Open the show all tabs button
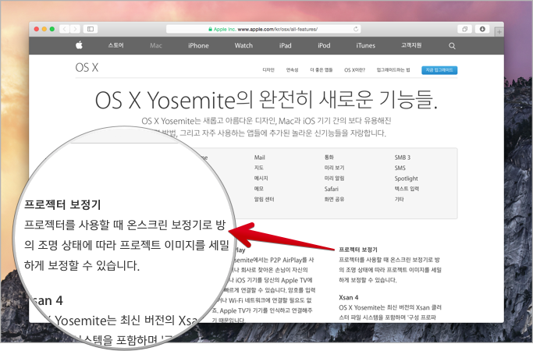This screenshot has height=351, width=533. [464, 29]
